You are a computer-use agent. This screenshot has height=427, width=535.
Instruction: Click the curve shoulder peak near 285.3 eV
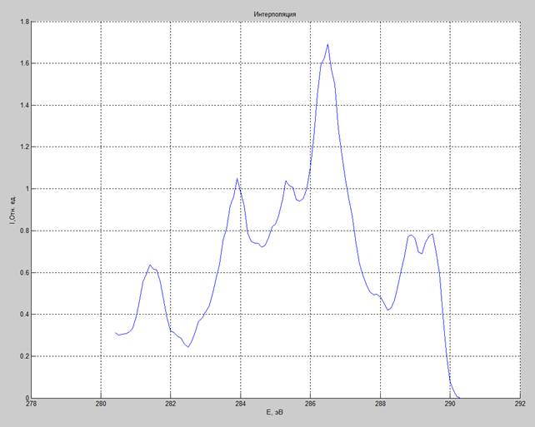pos(286,181)
